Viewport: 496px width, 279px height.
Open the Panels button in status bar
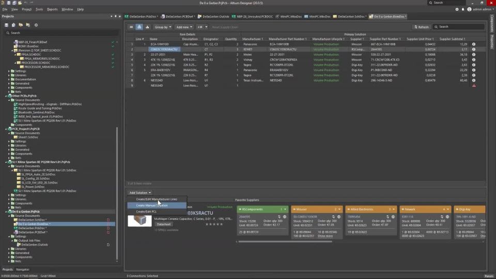[x=489, y=276]
